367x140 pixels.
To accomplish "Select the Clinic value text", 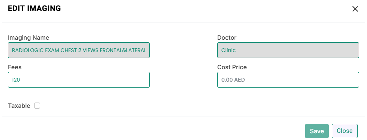I will pyautogui.click(x=229, y=50).
